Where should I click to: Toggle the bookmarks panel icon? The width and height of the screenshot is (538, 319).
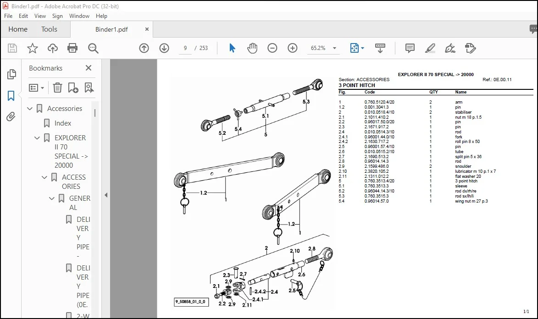coord(11,96)
